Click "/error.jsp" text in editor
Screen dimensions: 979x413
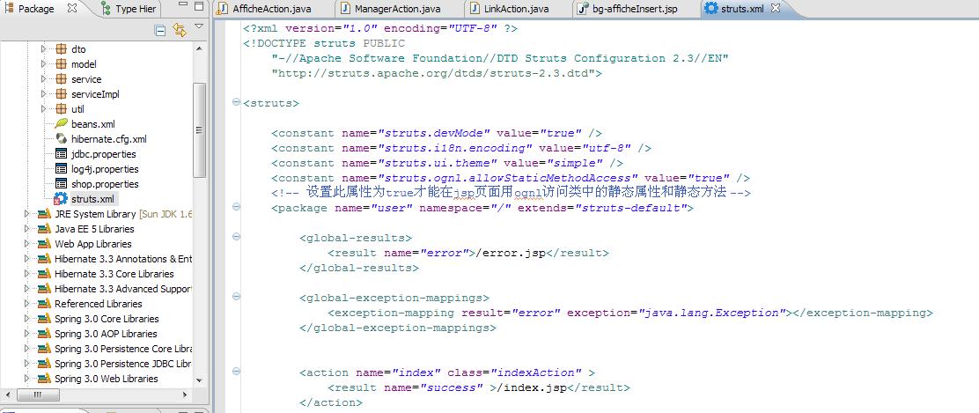click(510, 253)
